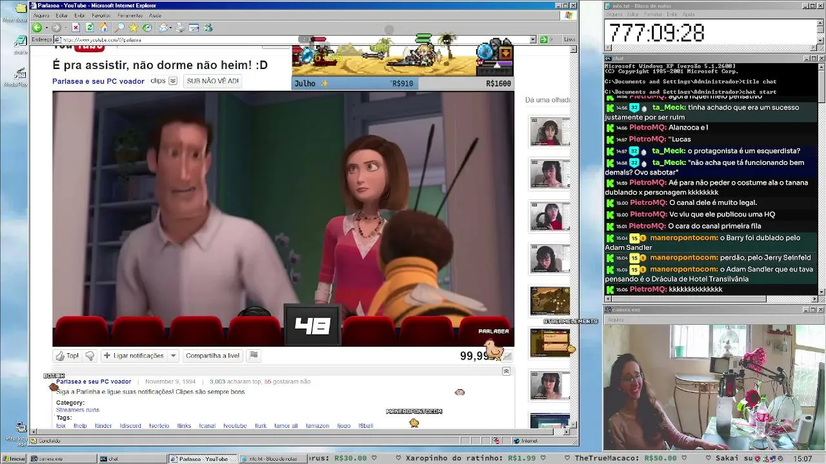Open the Exibir menu in Internet Explorer
The image size is (826, 464).
coord(79,15)
